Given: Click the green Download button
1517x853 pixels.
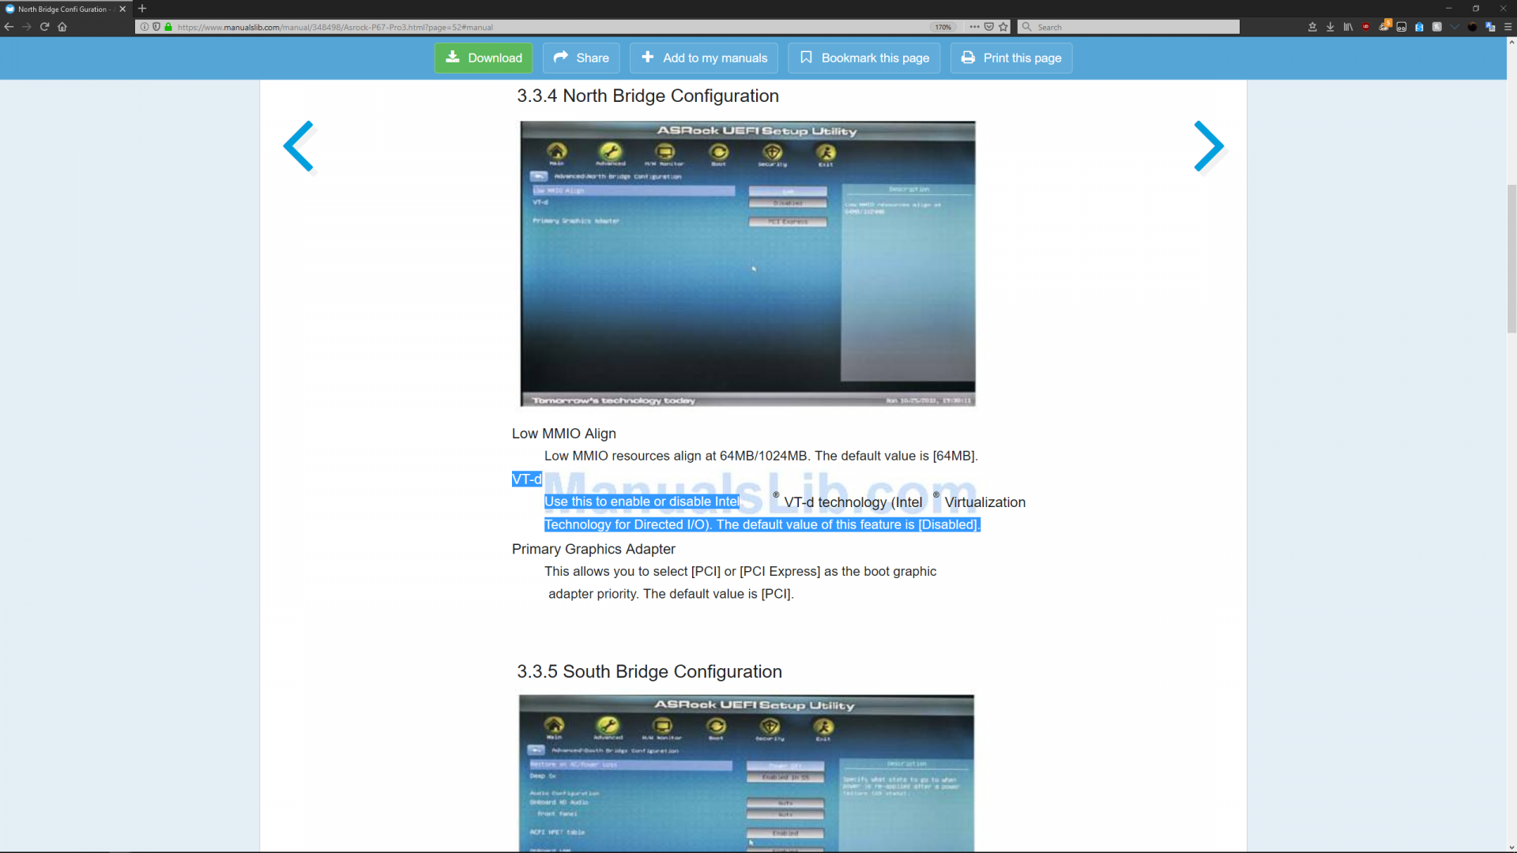Looking at the screenshot, I should (483, 58).
